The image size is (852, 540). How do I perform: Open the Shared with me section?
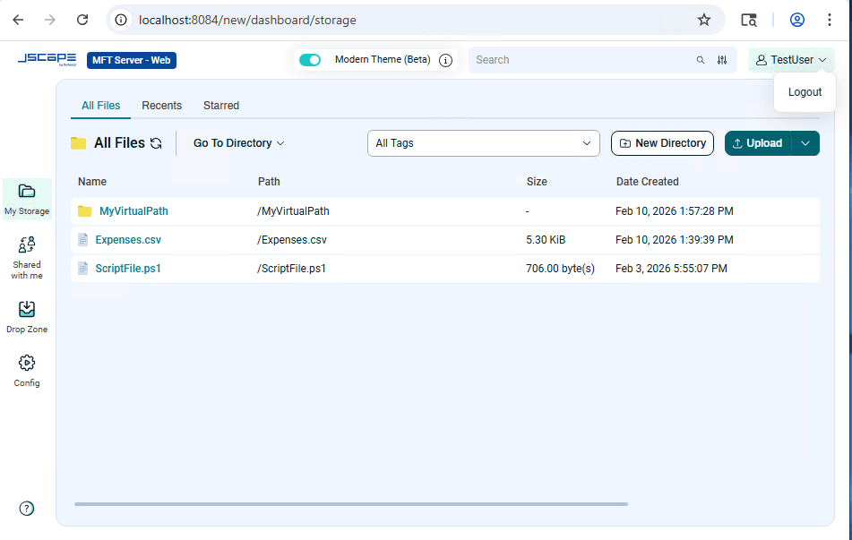point(27,258)
